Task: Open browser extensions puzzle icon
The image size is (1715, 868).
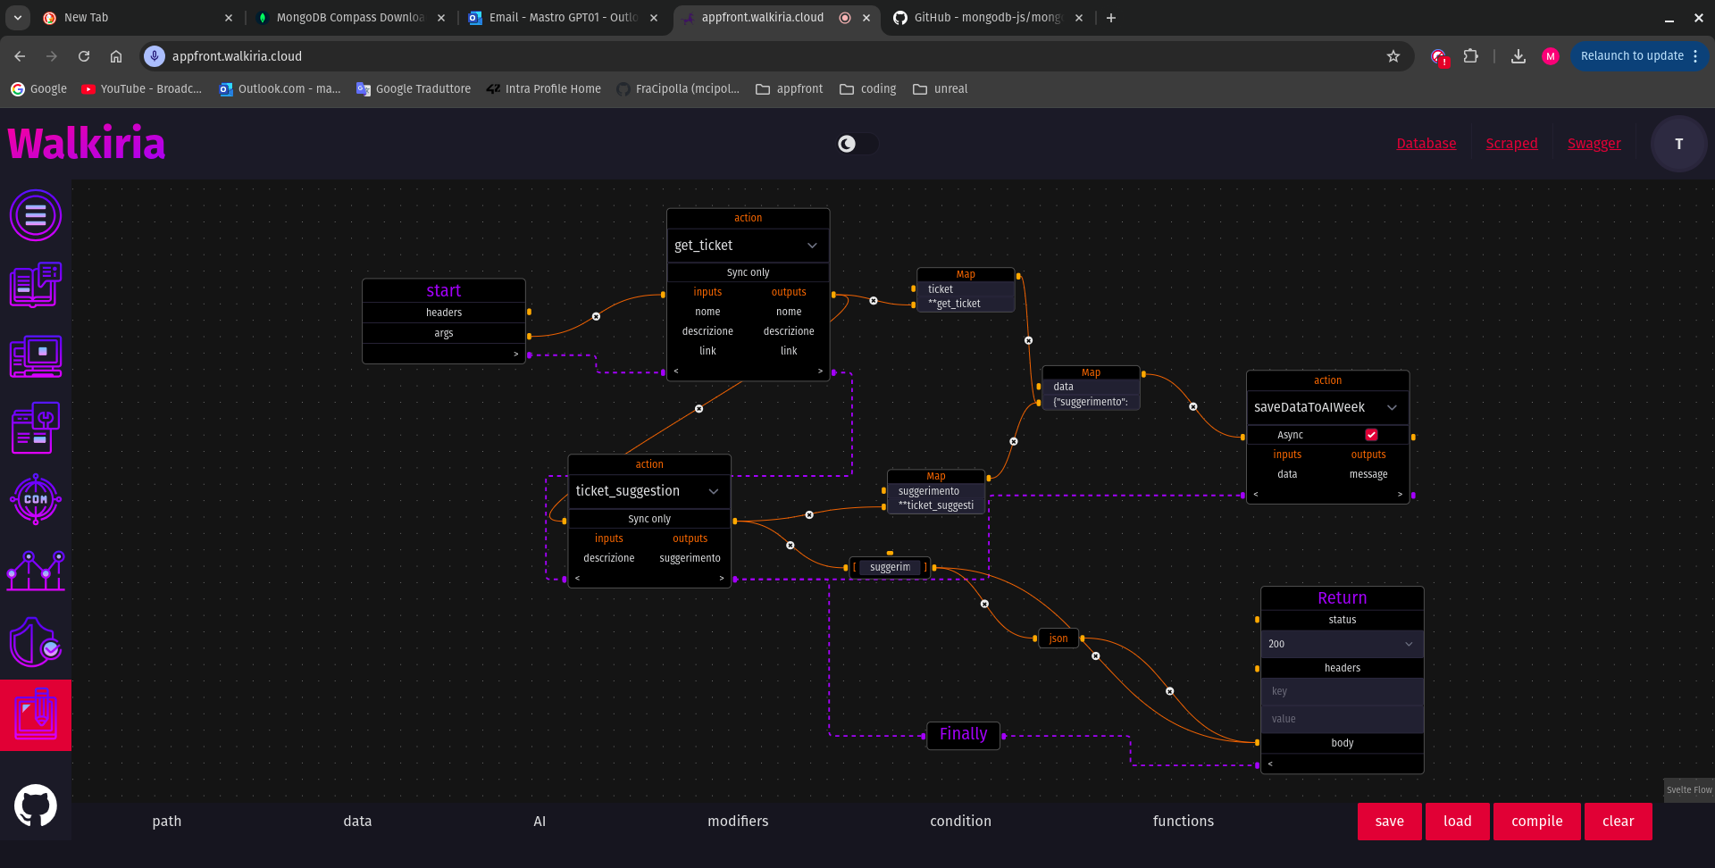Action: [1471, 56]
